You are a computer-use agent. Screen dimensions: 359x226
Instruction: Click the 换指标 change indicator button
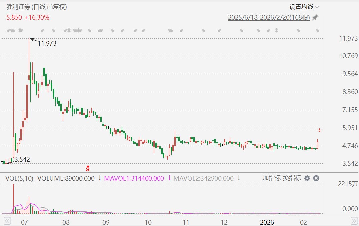point(292,178)
